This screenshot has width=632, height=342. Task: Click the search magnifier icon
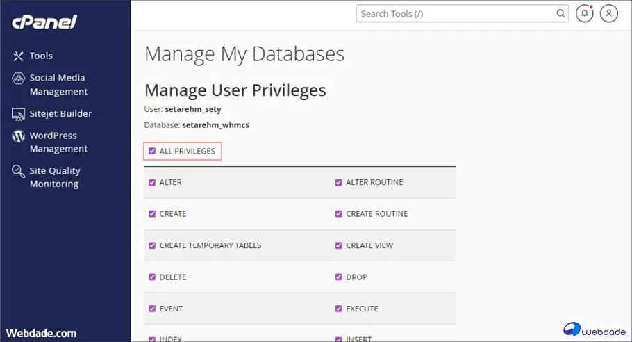coord(560,13)
